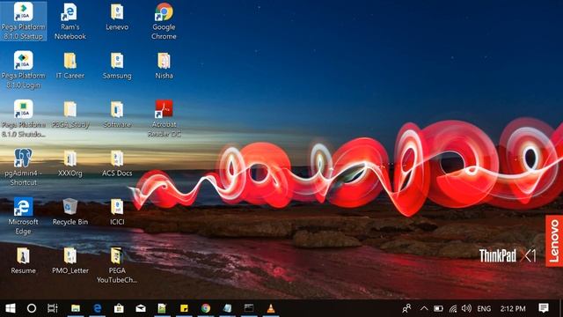Image resolution: width=563 pixels, height=317 pixels.
Task: Open the Windows Start menu
Action: point(11,308)
